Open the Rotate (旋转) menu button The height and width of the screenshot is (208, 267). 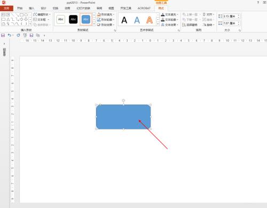pyautogui.click(x=208, y=25)
